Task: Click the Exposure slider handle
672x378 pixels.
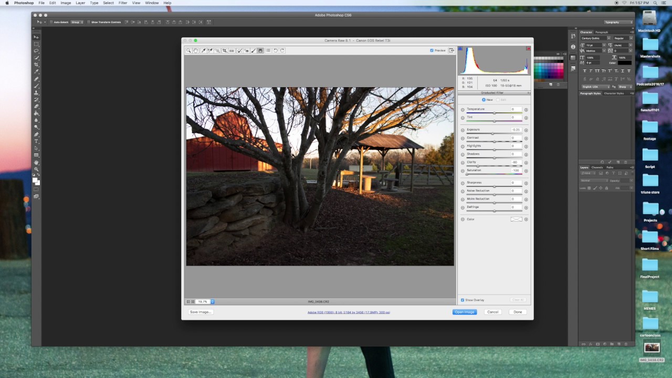Action: coord(492,133)
